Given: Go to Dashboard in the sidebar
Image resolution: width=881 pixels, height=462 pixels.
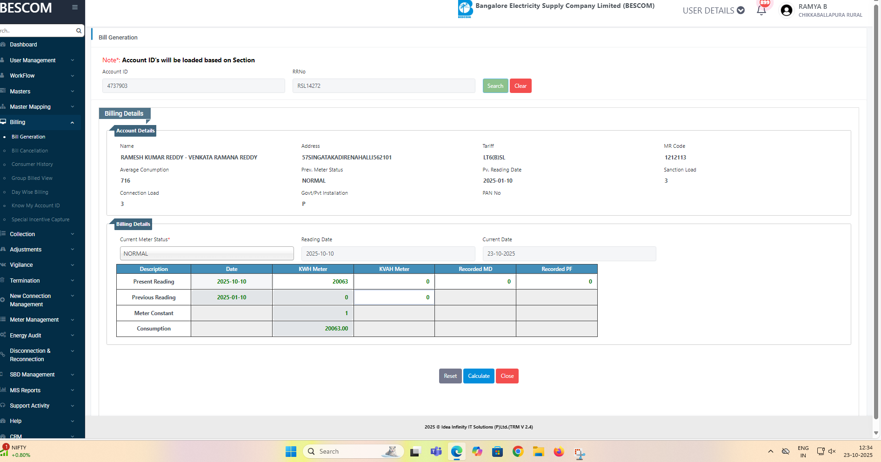Looking at the screenshot, I should pyautogui.click(x=23, y=45).
